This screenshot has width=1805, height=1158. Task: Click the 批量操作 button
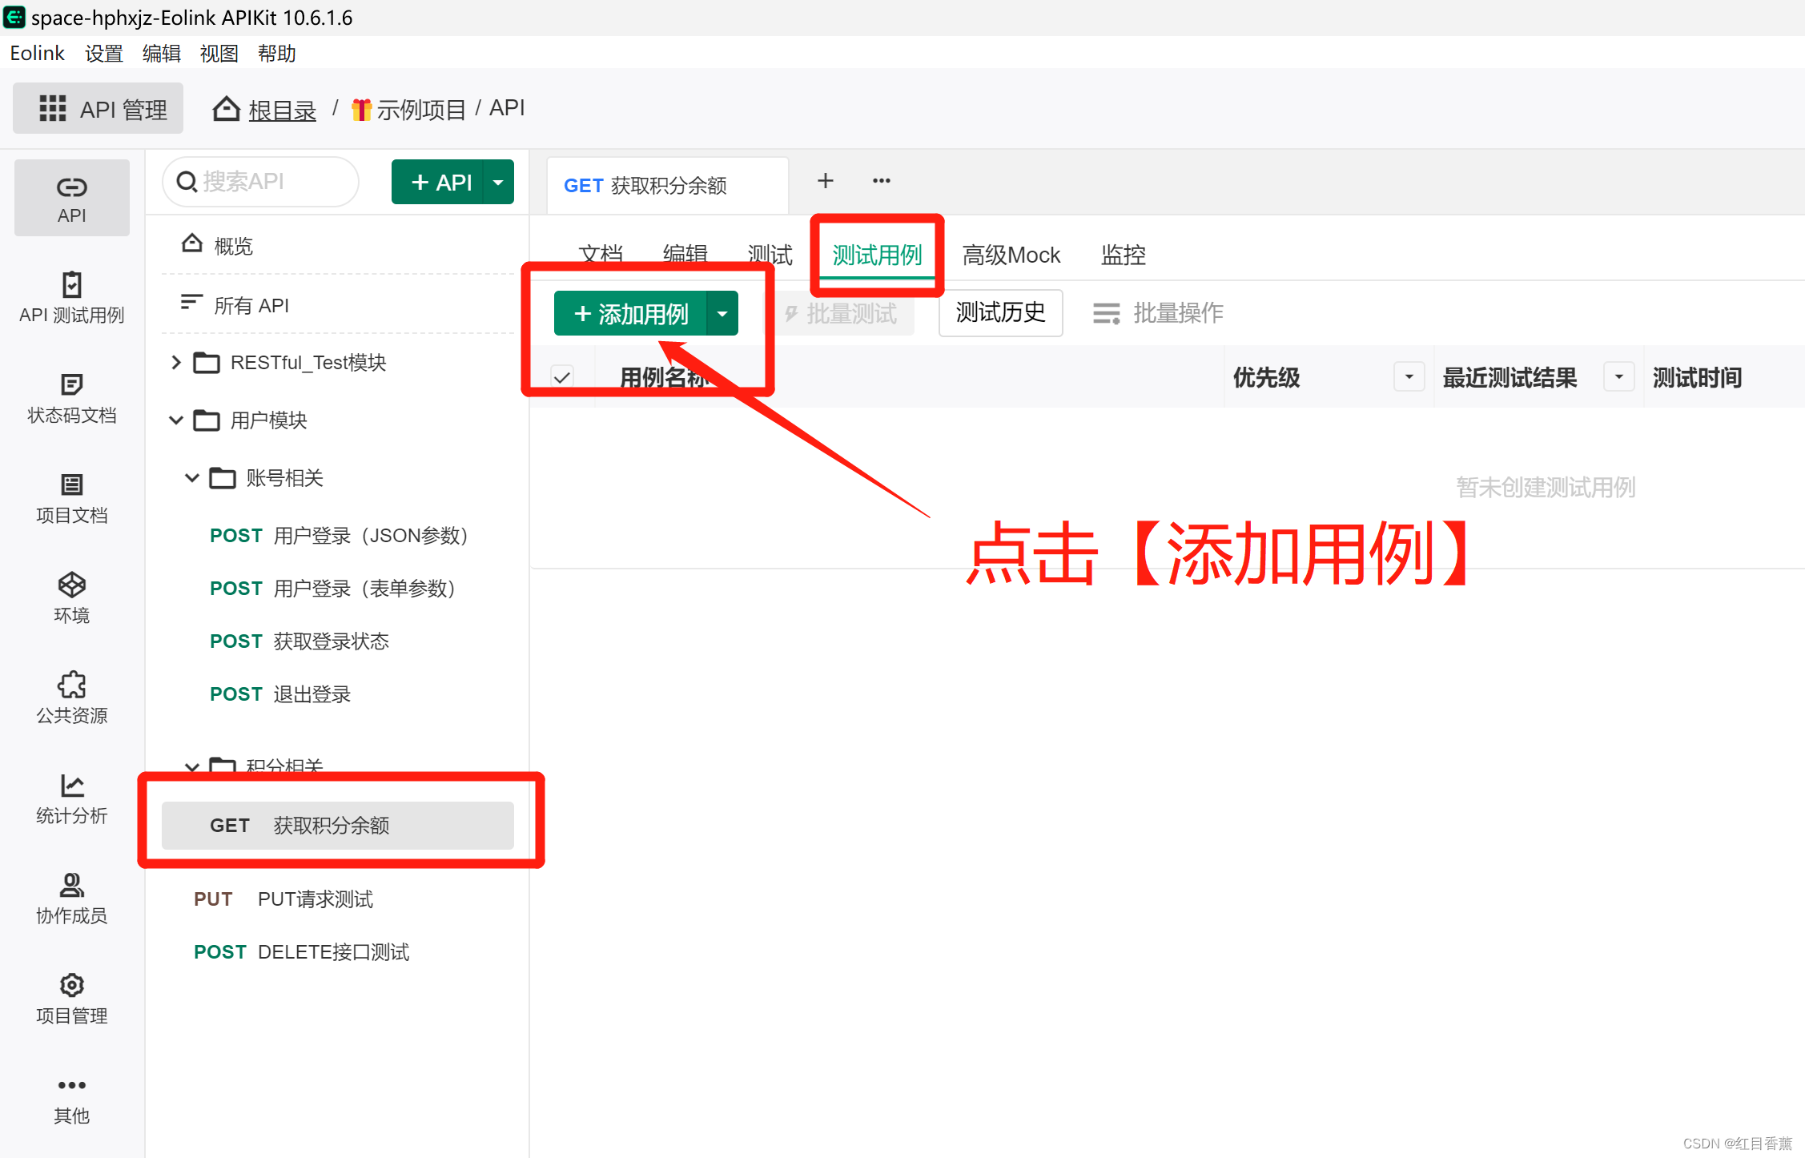pos(1158,313)
